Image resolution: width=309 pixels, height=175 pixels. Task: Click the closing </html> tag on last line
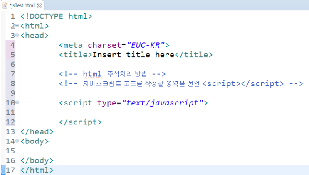37,170
